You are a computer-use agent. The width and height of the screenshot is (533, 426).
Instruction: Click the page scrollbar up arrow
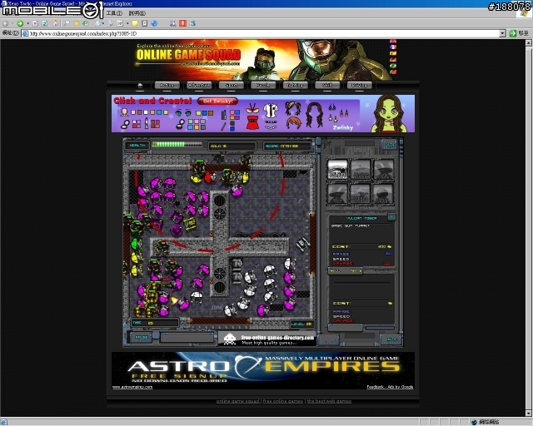click(x=529, y=43)
